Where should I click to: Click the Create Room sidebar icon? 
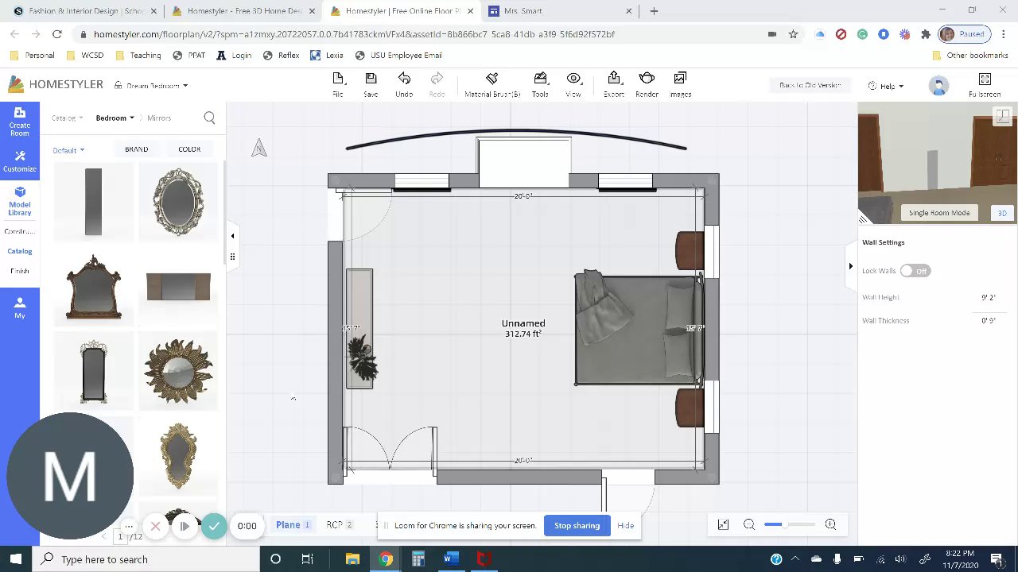click(x=20, y=122)
